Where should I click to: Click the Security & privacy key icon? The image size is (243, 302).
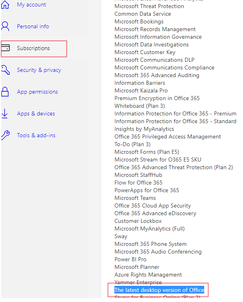(5, 70)
